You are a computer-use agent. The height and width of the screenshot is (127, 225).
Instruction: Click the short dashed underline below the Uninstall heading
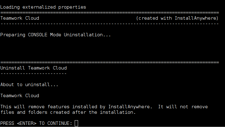(x=34, y=73)
